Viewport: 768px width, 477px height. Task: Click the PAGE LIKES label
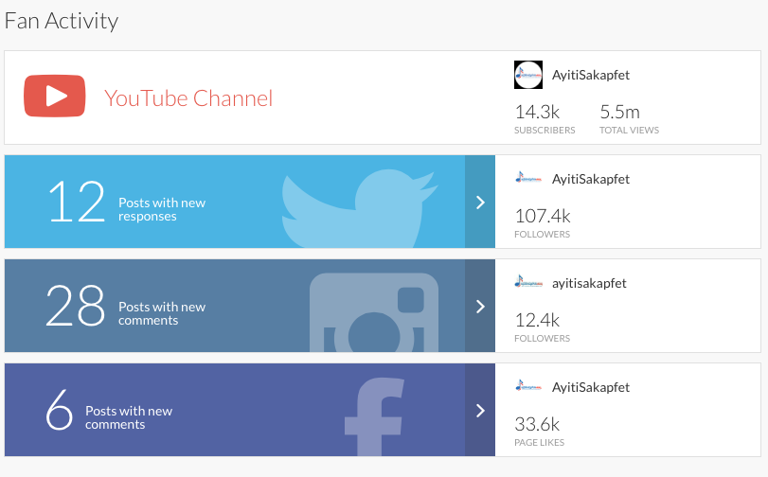pyautogui.click(x=539, y=443)
